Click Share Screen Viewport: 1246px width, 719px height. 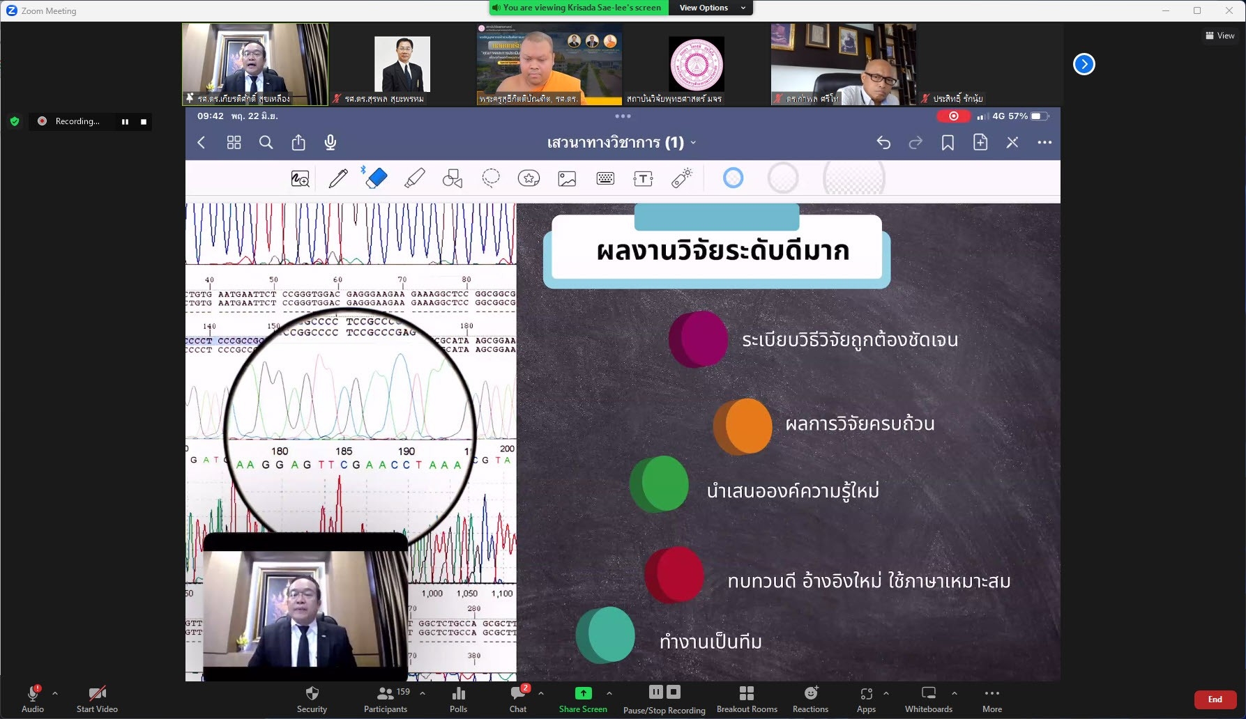(x=583, y=699)
